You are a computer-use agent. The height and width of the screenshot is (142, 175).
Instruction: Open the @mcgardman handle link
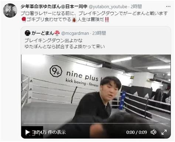75,33
